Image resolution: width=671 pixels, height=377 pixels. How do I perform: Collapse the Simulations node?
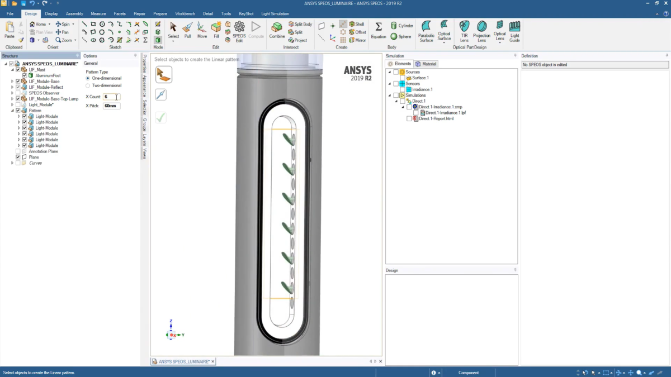[x=390, y=96]
